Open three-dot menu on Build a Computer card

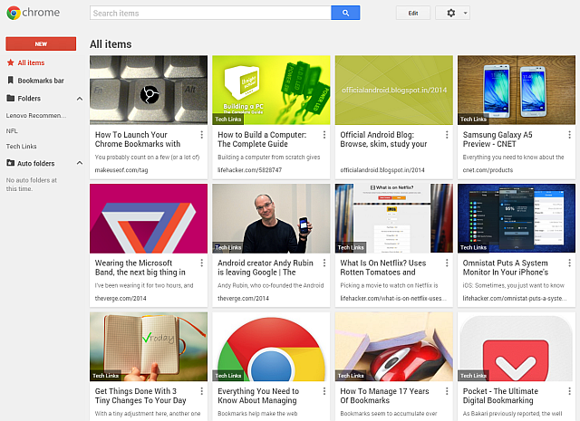[322, 135]
